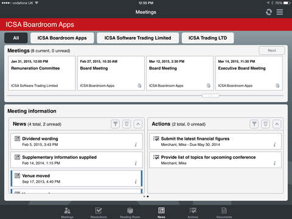Filter the News list

(116, 124)
